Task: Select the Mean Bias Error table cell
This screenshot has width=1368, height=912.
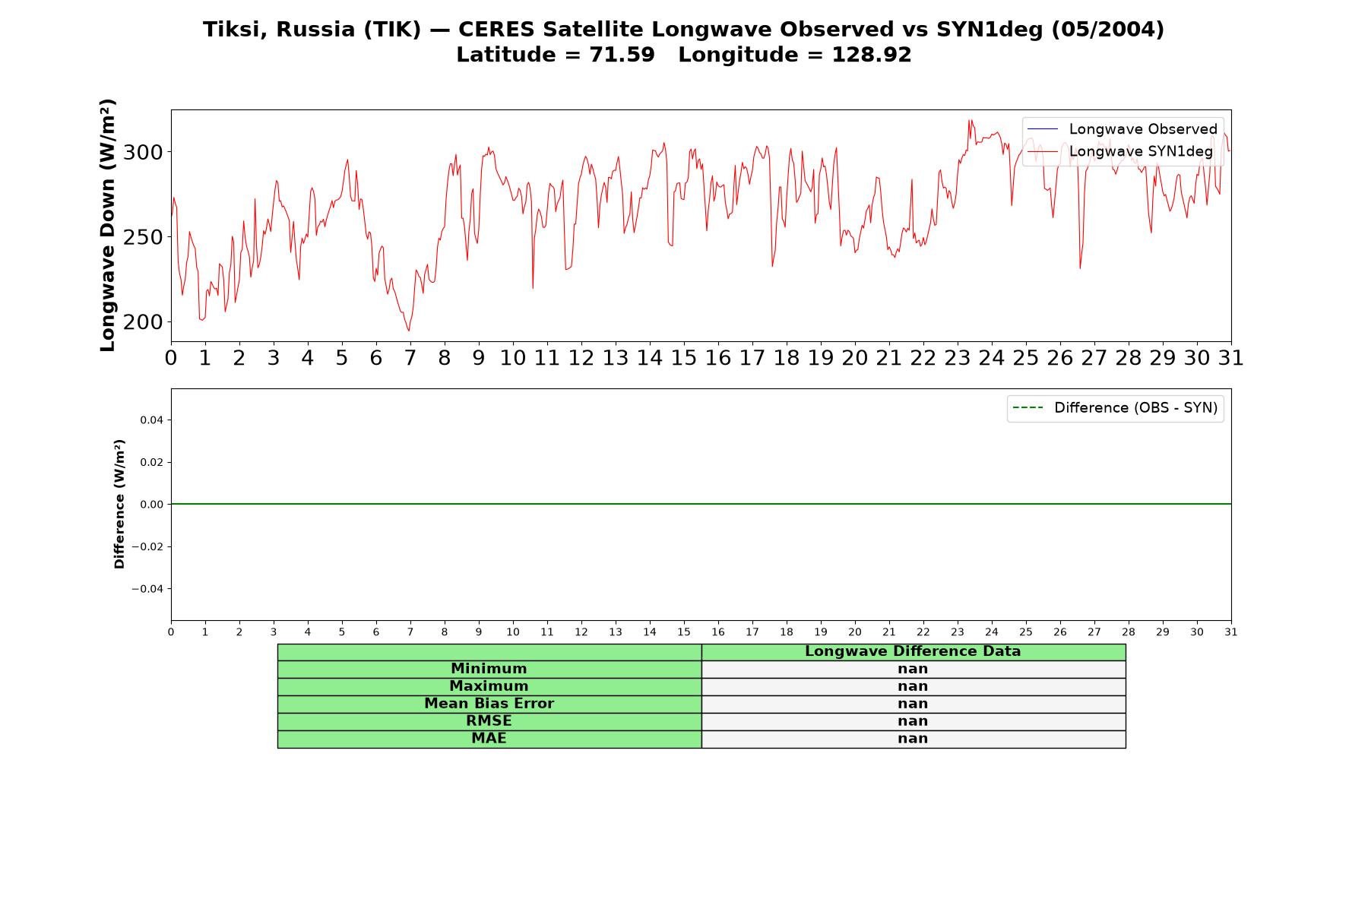Action: (x=489, y=704)
